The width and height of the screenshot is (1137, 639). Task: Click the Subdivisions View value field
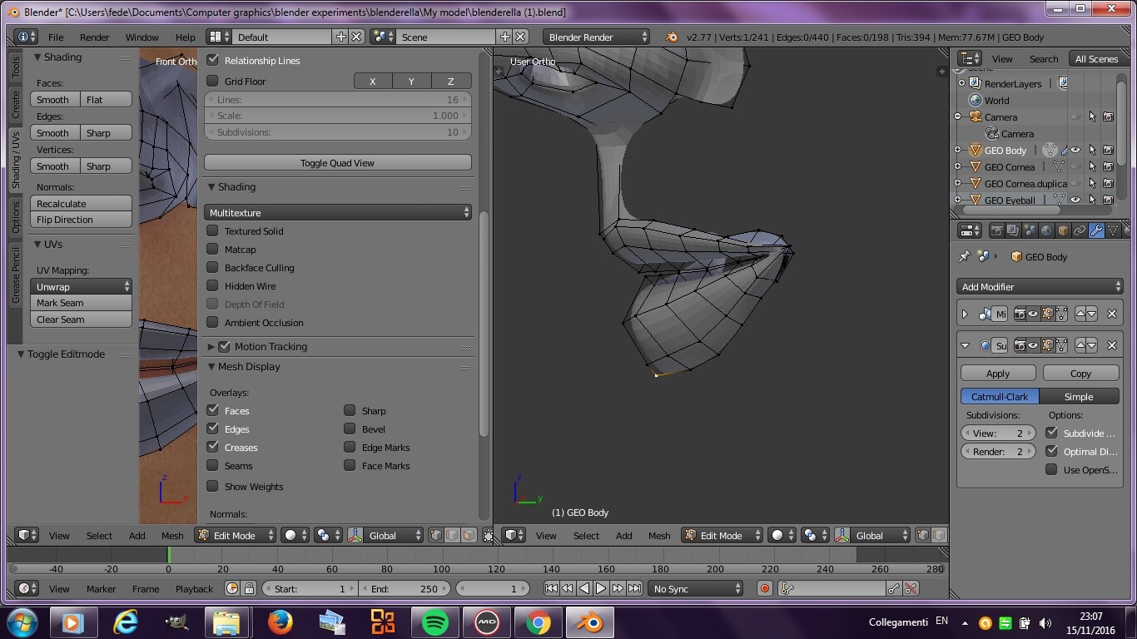(x=998, y=433)
